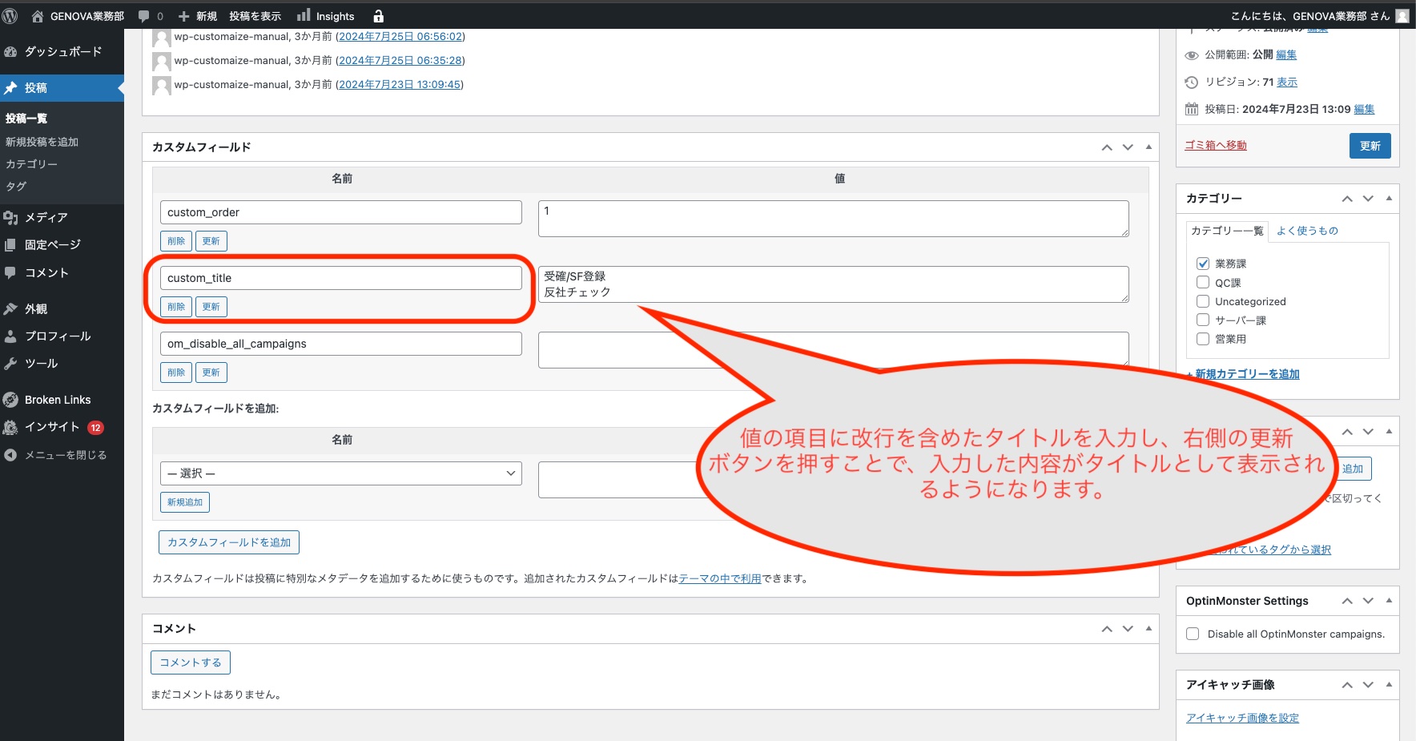Open the GENOVA業務部 site home icon
The height and width of the screenshot is (741, 1416).
coord(38,16)
